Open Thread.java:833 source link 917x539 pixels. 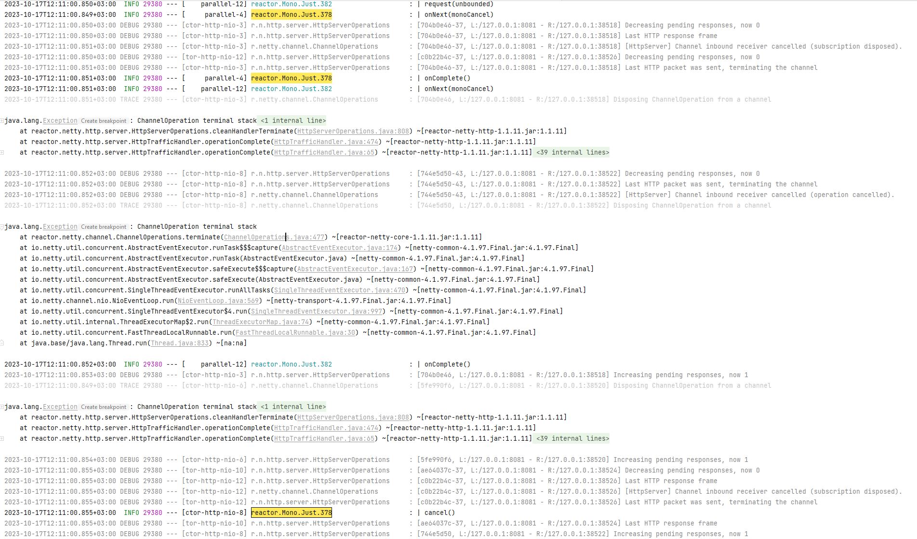click(179, 343)
